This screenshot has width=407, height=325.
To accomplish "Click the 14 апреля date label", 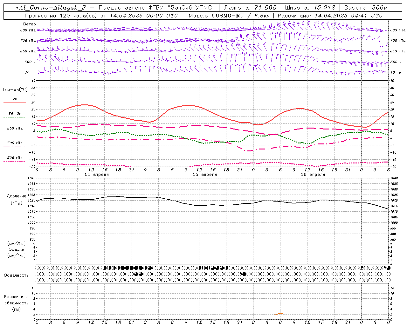I will (97, 175).
